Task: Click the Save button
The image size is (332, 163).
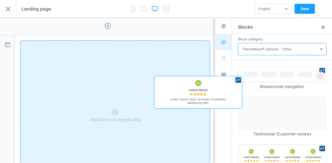Action: pyautogui.click(x=304, y=9)
